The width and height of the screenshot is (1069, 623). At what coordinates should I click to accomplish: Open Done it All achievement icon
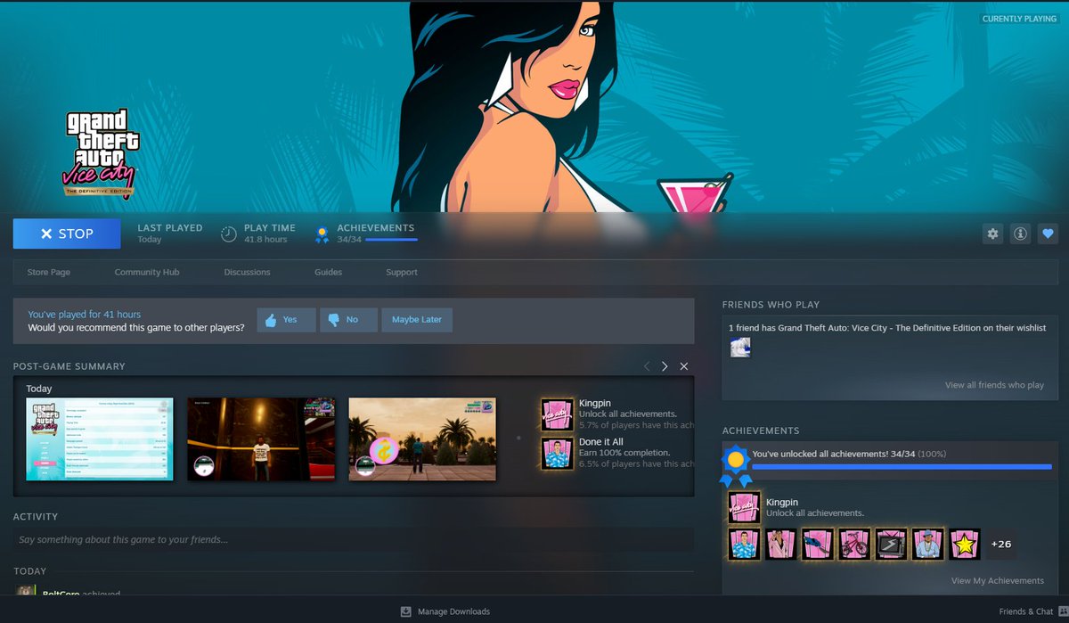pos(558,454)
